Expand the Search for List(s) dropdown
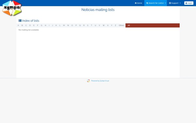This screenshot has height=123, width=196. 155,3
